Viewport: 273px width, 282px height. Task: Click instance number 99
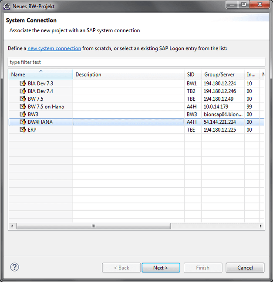(249, 106)
